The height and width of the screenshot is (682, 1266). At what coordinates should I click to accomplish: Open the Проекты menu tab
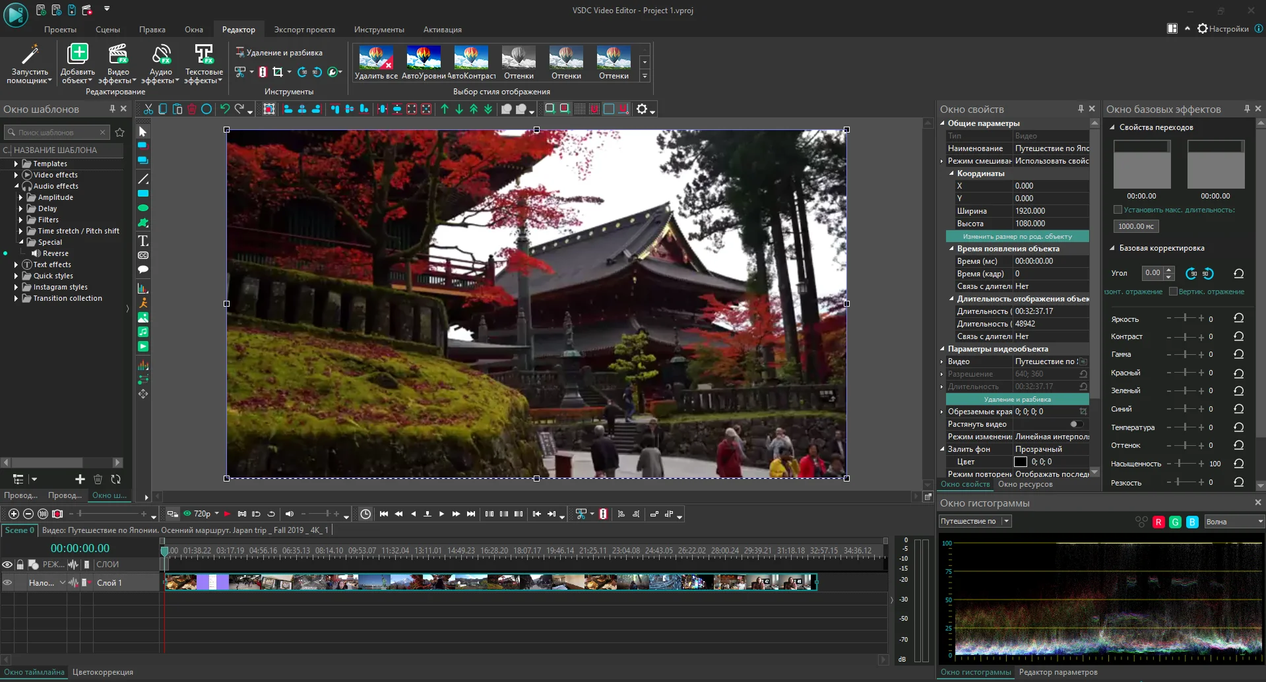(x=60, y=30)
